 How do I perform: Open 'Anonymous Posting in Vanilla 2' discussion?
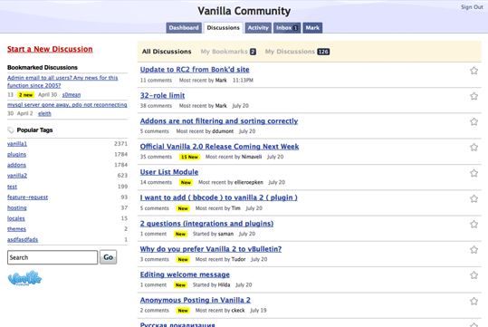(196, 300)
